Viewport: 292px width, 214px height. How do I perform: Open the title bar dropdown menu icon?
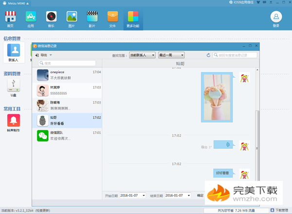point(271,2)
